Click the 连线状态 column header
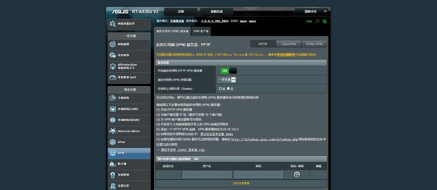The image size is (437, 190). (168, 166)
